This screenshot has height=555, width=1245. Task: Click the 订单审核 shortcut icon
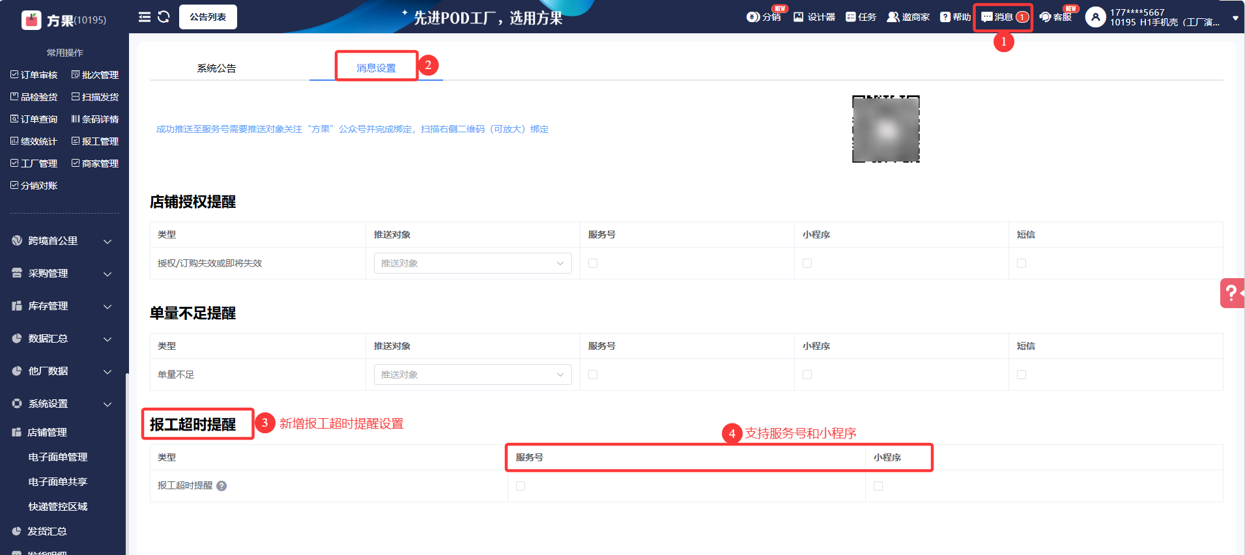tap(14, 74)
